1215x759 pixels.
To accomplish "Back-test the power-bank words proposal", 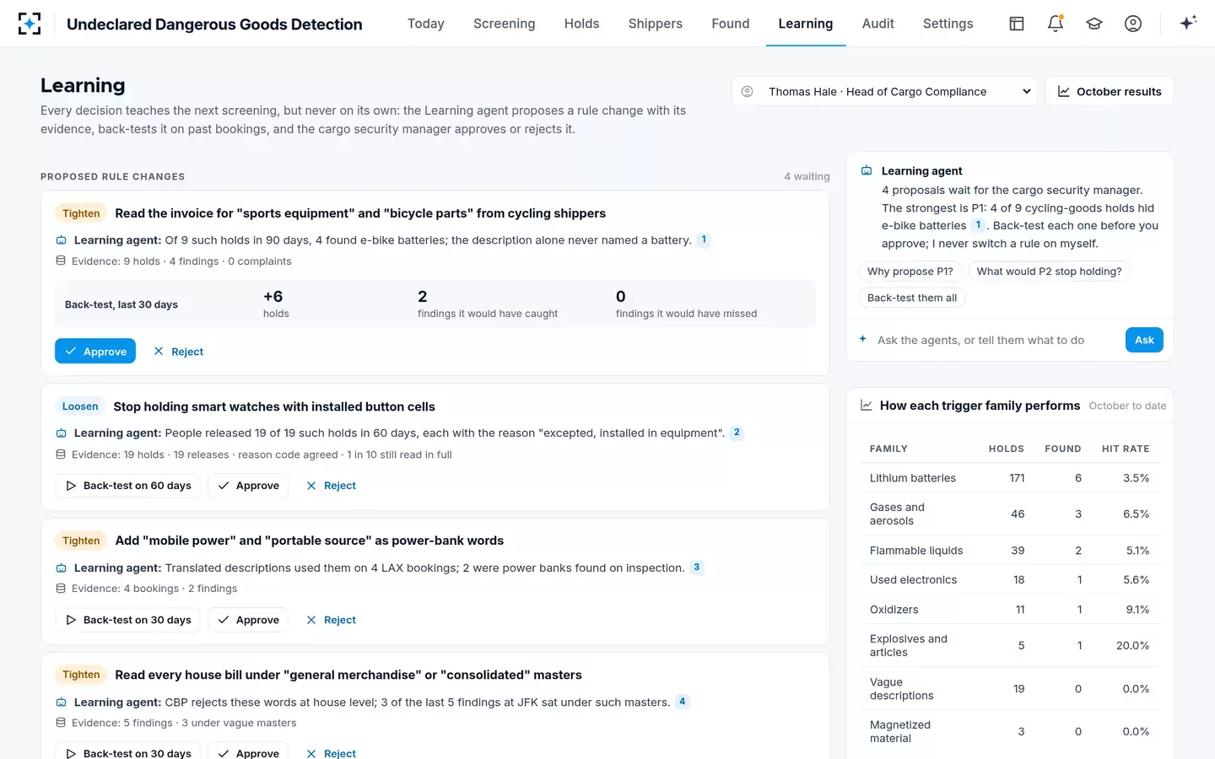I will (128, 620).
